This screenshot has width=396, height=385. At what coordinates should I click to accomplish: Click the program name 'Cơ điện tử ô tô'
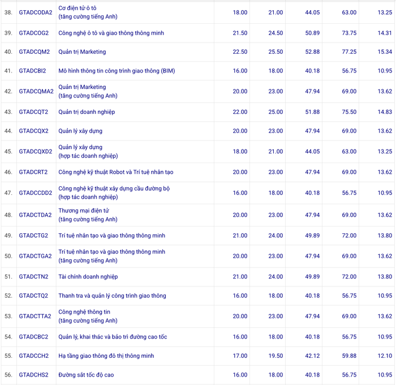coord(78,8)
